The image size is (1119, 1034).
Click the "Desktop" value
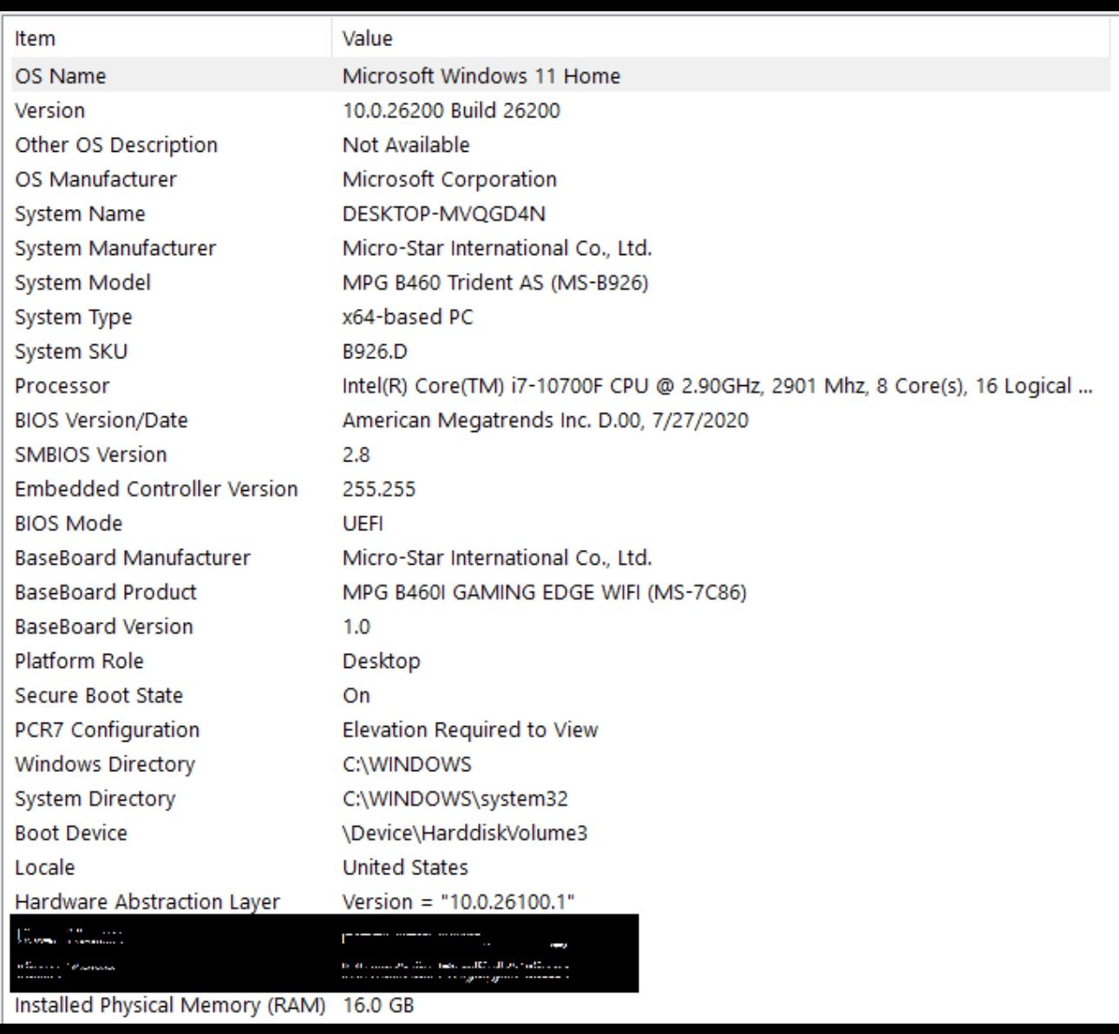(x=382, y=661)
